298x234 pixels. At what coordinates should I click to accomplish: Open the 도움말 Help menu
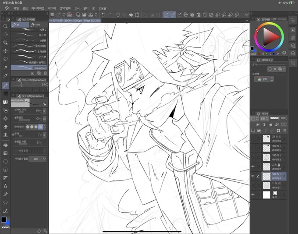pos(103,8)
